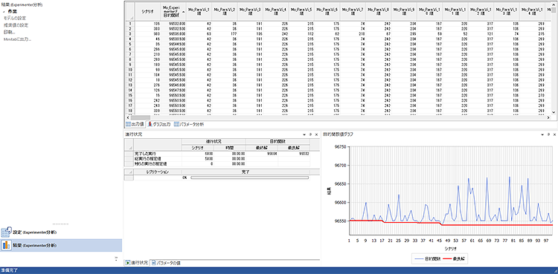Select the Mo_ParaVi_5 値 column header
Viewport: 558px width, 274px height.
tap(301, 11)
